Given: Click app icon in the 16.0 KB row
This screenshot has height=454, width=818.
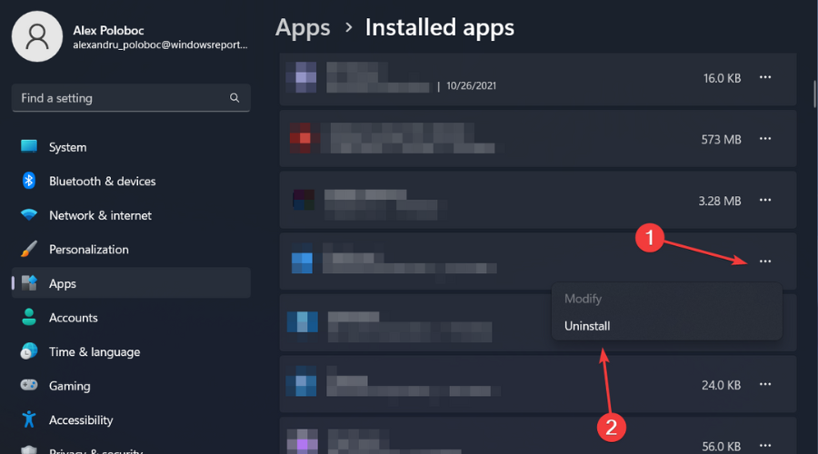Looking at the screenshot, I should [302, 78].
